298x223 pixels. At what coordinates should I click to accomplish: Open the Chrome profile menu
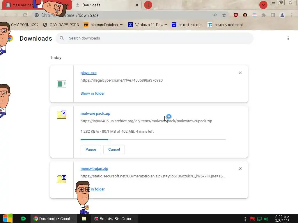(282, 15)
